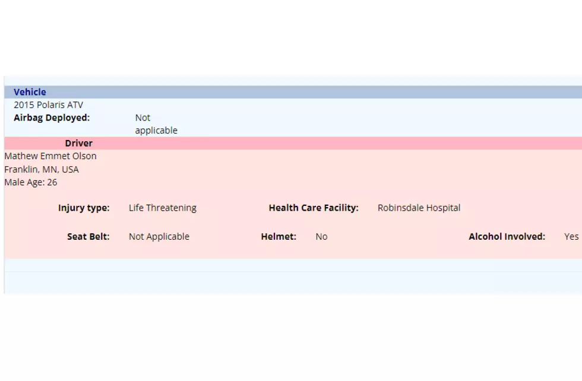582x381 pixels.
Task: Click the Injury type label
Action: tap(84, 208)
